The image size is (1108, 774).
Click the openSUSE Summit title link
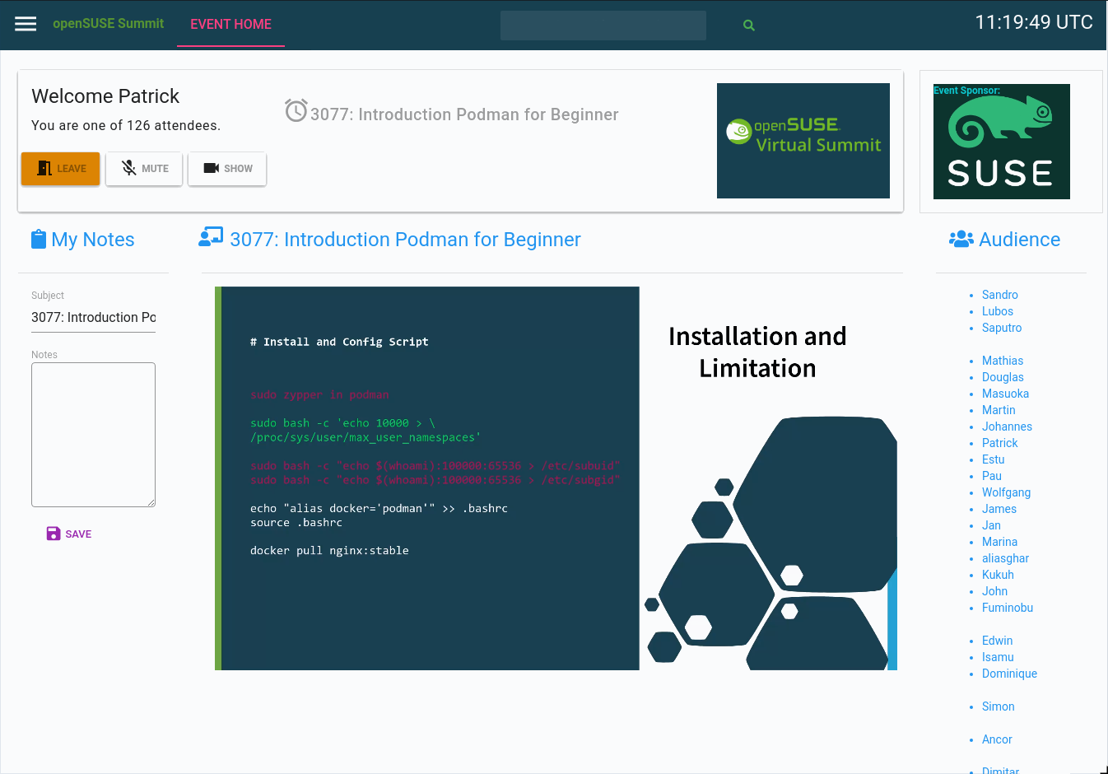tap(109, 24)
